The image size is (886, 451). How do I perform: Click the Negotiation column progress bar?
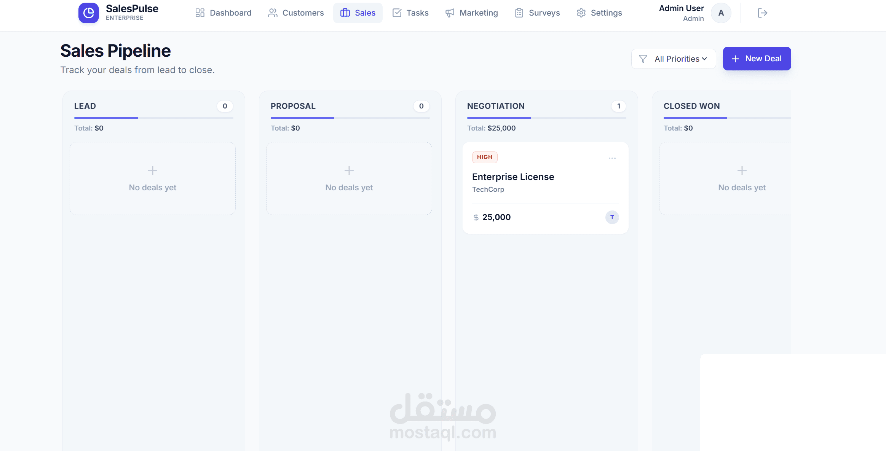546,118
